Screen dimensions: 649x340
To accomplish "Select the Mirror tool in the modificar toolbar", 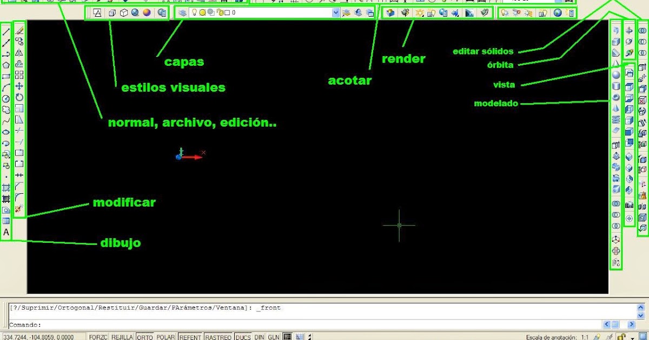I will 21,52.
